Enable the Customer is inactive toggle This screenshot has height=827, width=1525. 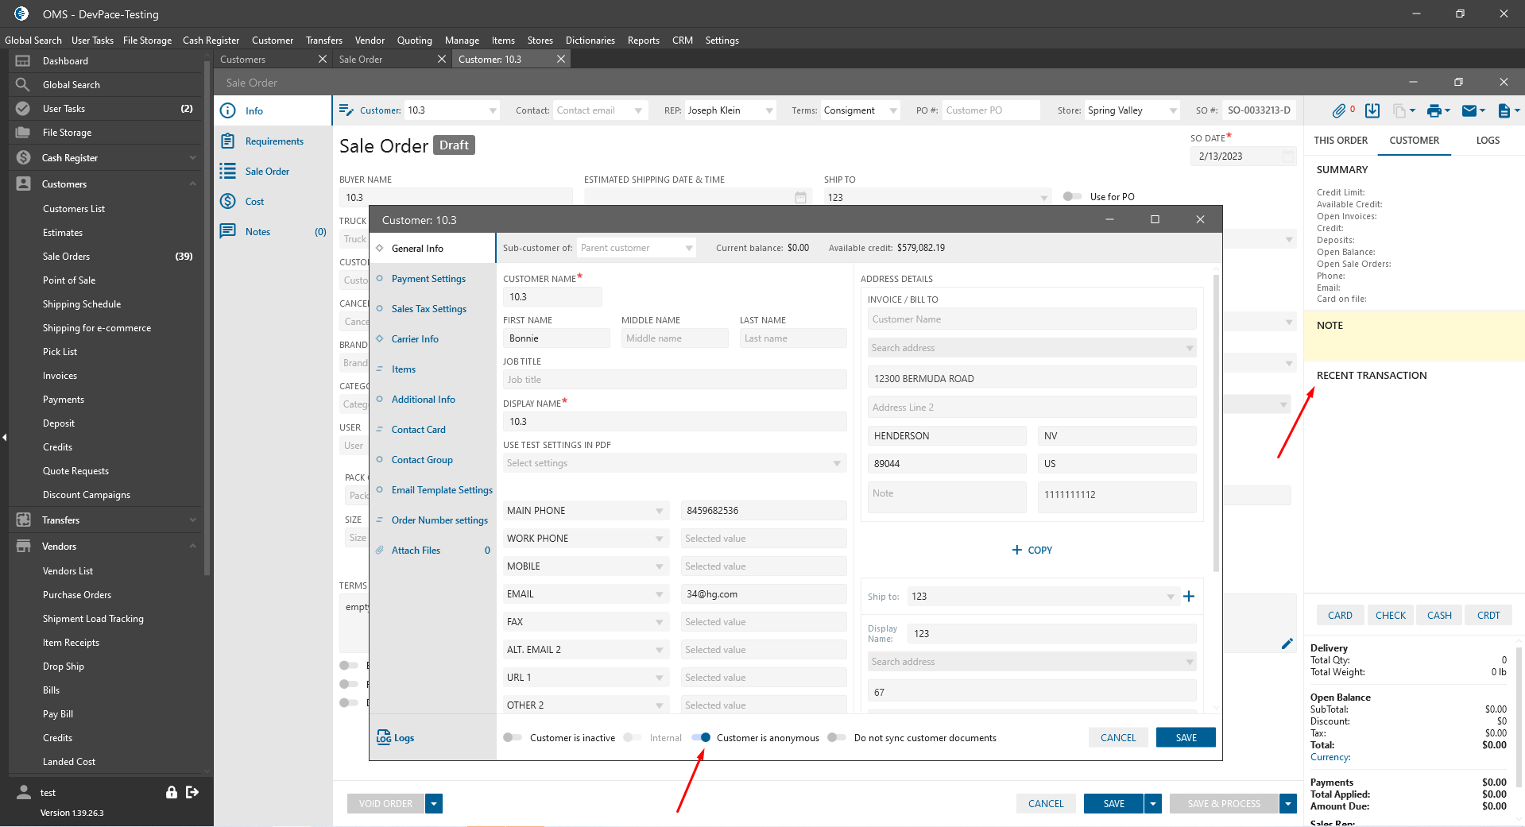point(513,737)
